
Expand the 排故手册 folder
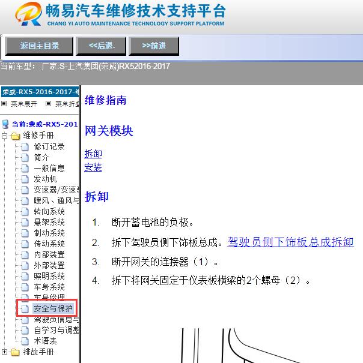[x=4, y=352]
